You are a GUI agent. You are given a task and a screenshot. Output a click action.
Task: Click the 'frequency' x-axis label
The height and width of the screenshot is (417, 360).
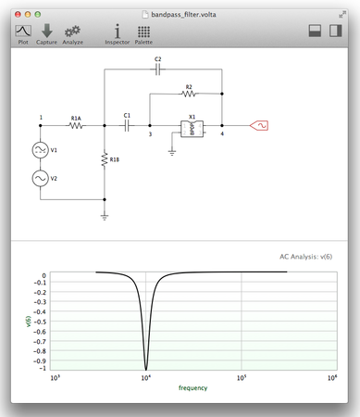tap(192, 388)
